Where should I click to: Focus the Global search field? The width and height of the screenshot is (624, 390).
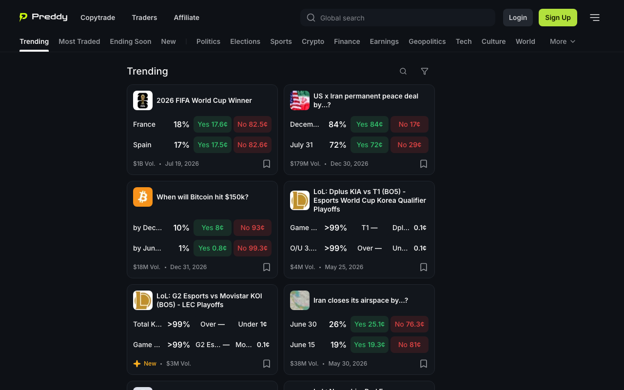[398, 18]
